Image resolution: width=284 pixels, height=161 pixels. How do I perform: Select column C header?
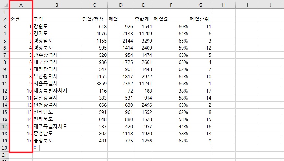(94, 5)
